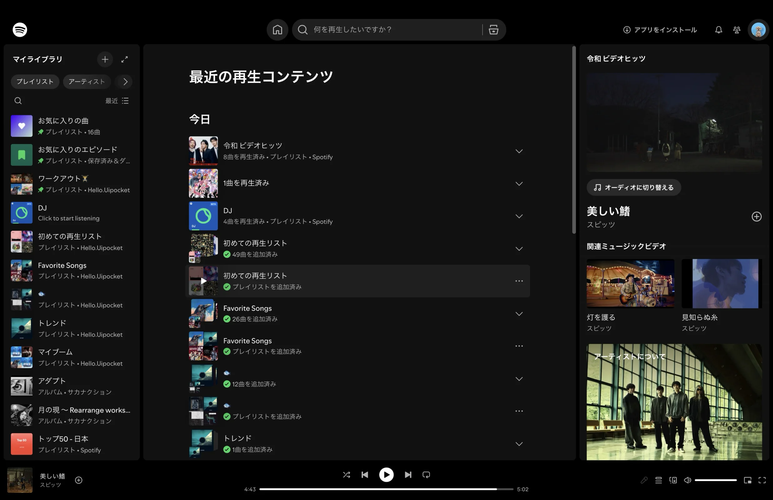This screenshot has width=773, height=500.
Task: Go to Home via the house icon
Action: pyautogui.click(x=277, y=30)
